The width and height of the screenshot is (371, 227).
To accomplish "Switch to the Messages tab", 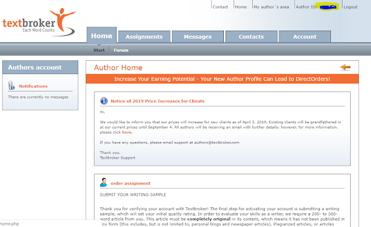I will (198, 36).
